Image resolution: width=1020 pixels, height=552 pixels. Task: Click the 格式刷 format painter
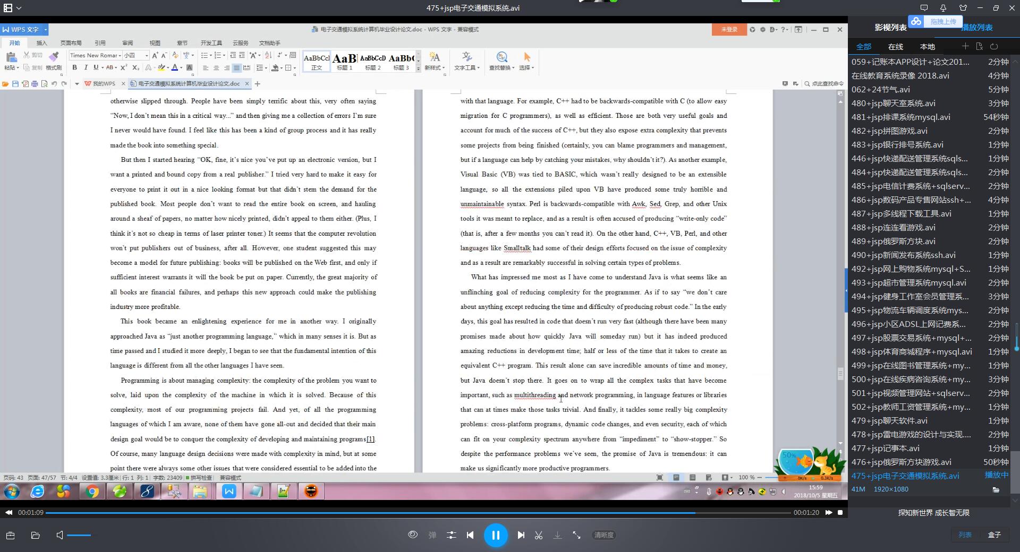[54, 61]
